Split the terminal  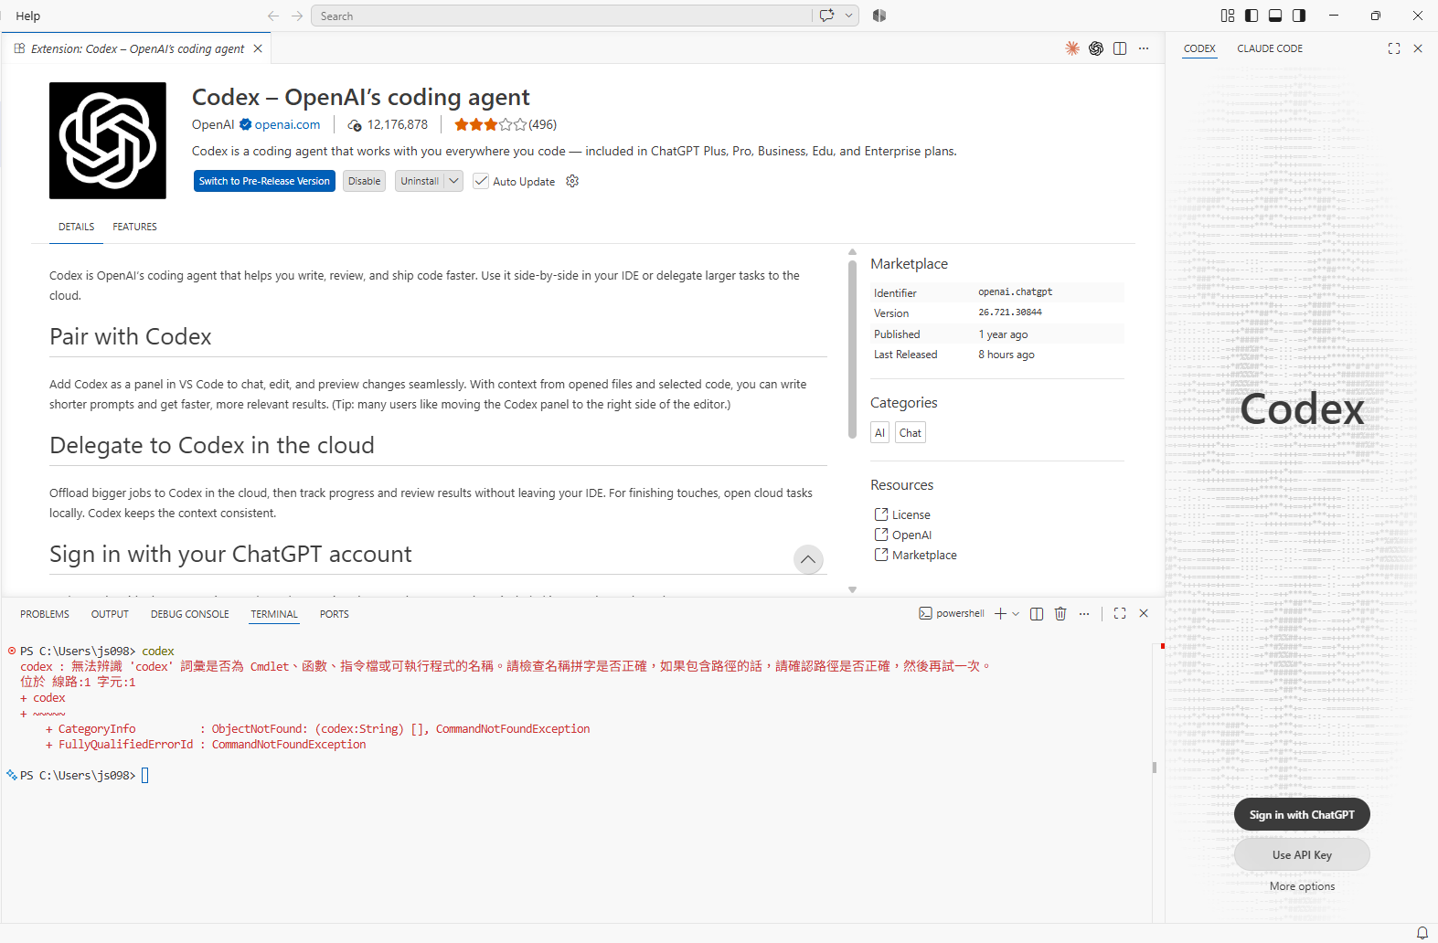[x=1037, y=613]
